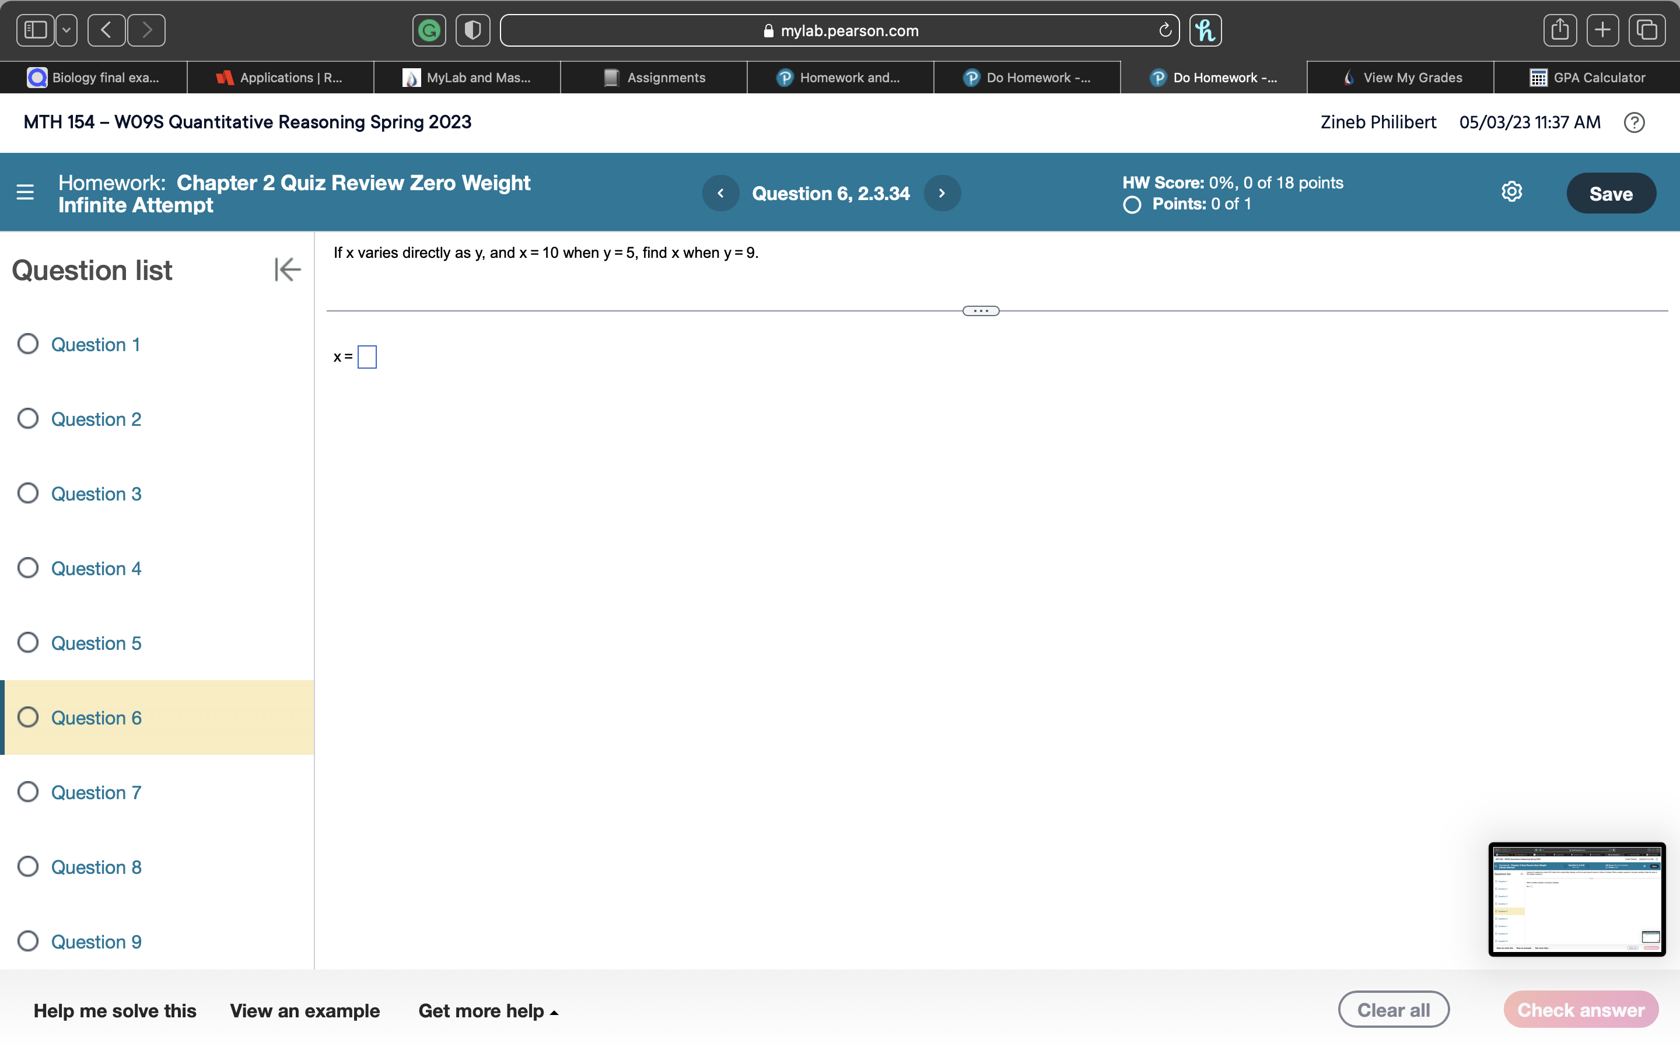Click the previous question arrow icon
This screenshot has height=1050, width=1680.
coord(721,194)
